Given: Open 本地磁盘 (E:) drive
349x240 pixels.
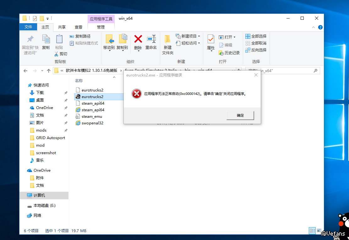Looking at the screenshot, I should pos(44,206).
